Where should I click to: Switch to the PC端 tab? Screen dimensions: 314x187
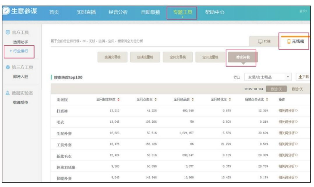[x=264, y=41]
